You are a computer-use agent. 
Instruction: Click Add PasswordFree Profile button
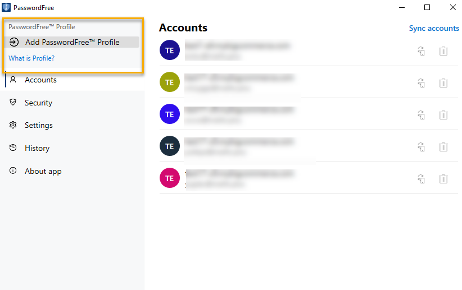click(71, 42)
